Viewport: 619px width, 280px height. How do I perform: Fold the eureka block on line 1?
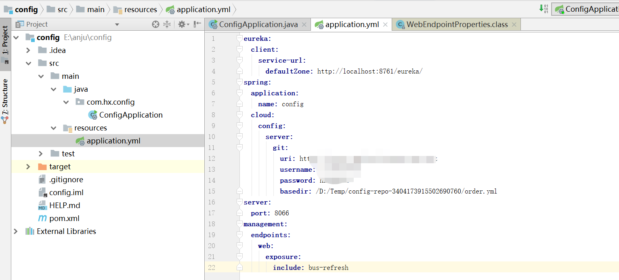[239, 38]
